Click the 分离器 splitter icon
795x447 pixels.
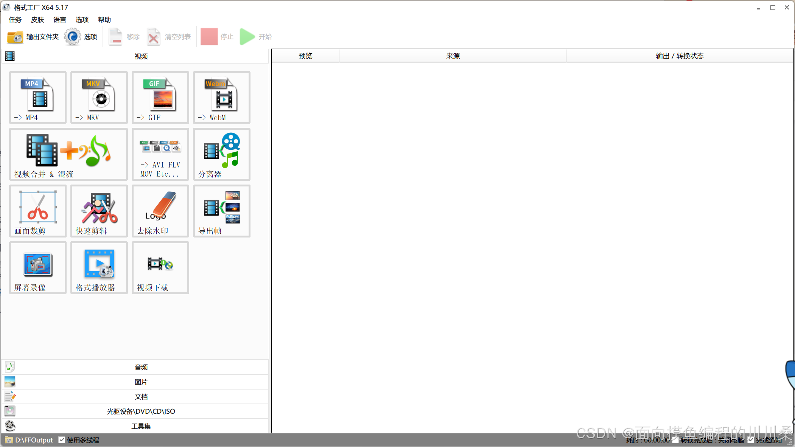click(x=221, y=154)
